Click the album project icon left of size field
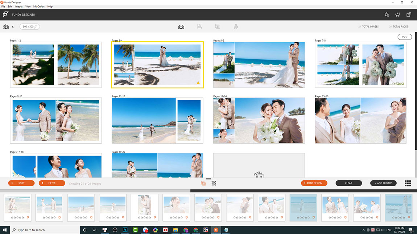 (5, 26)
